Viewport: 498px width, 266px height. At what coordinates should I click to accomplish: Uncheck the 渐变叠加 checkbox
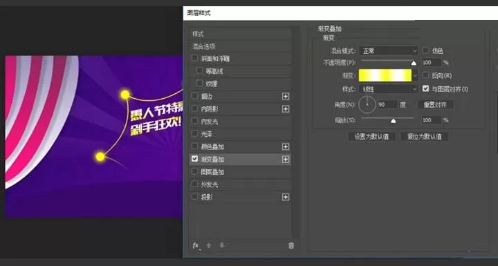[x=194, y=158]
